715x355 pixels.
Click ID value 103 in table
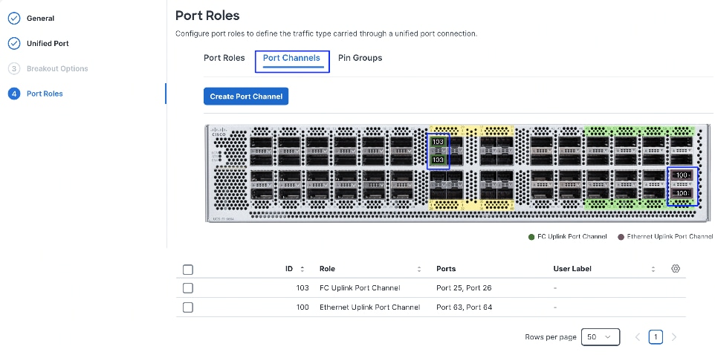(302, 288)
